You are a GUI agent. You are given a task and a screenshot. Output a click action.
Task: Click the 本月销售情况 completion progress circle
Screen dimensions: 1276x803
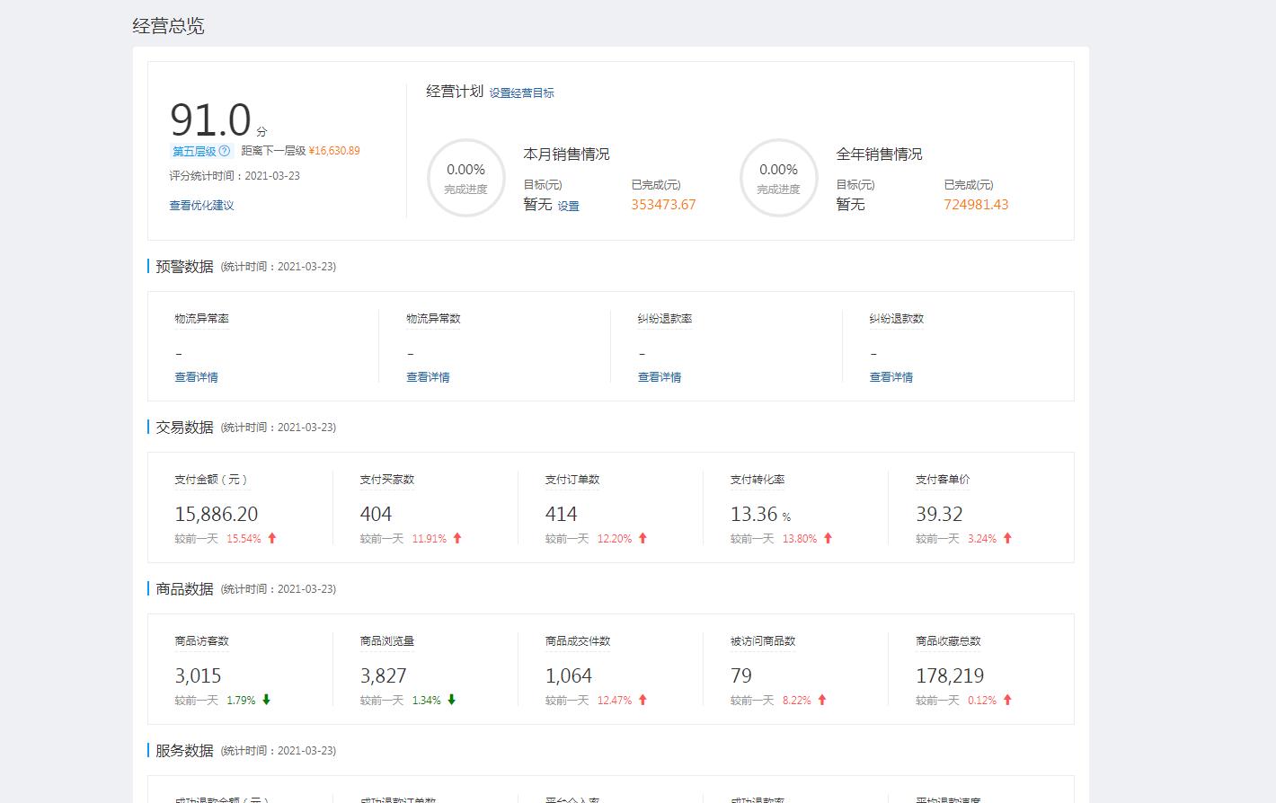[x=465, y=178]
